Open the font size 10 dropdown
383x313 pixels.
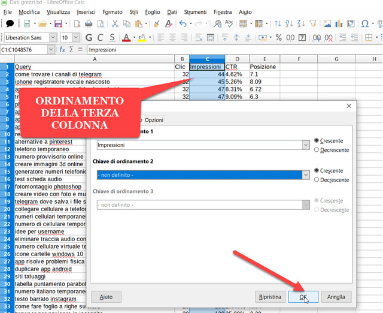point(76,38)
